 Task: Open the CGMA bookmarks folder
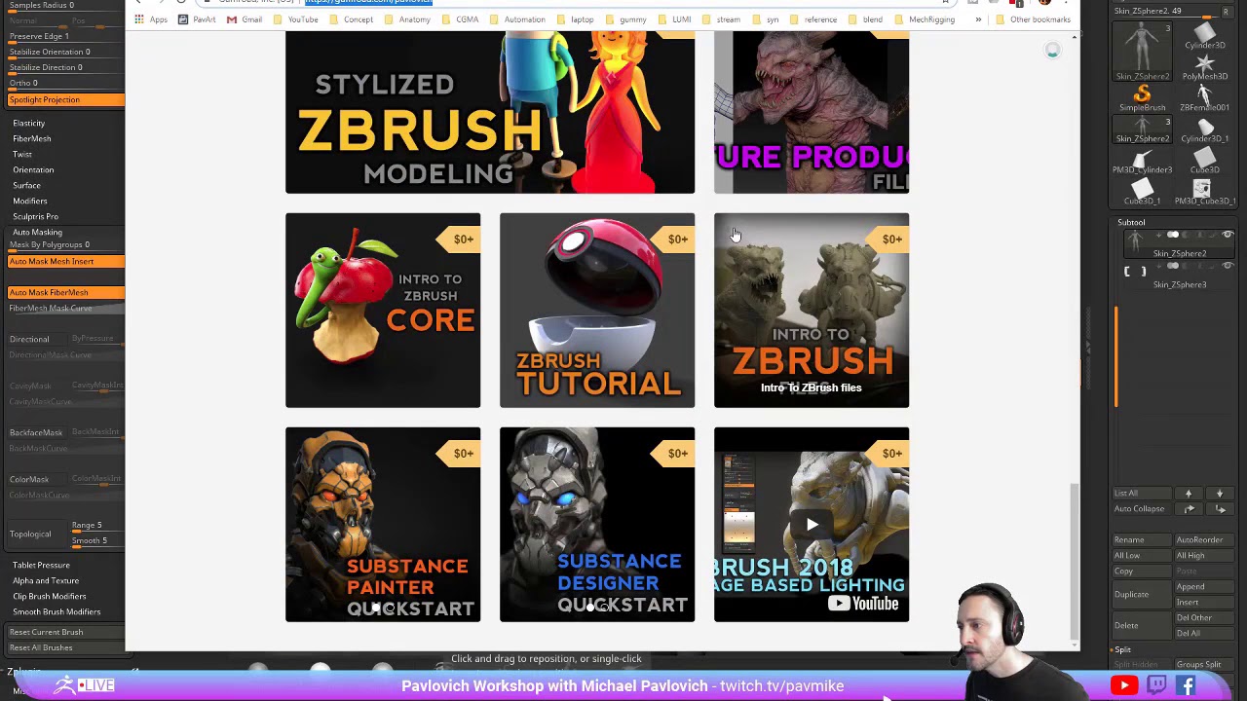pyautogui.click(x=460, y=19)
